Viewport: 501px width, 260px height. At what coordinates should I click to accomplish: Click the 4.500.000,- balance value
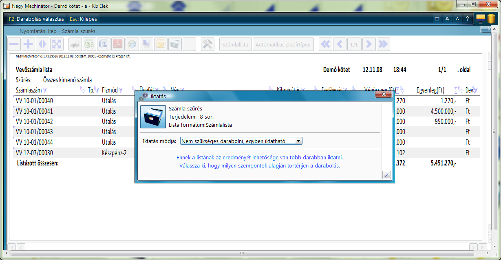pyautogui.click(x=443, y=111)
